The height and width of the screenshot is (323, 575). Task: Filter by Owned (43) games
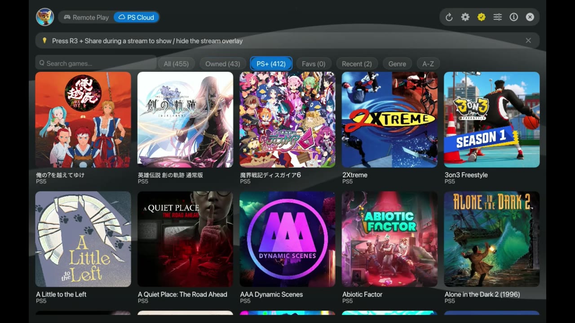pos(222,64)
